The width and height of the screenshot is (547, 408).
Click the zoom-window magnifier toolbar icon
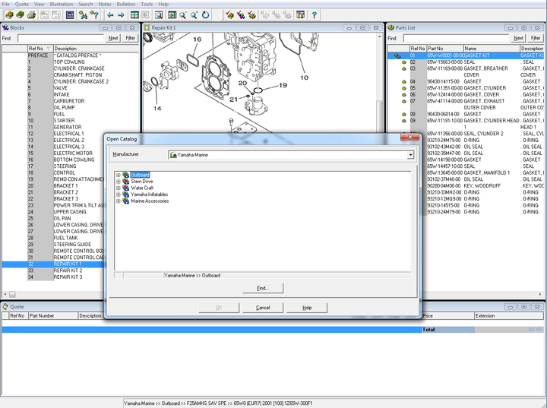159,15
